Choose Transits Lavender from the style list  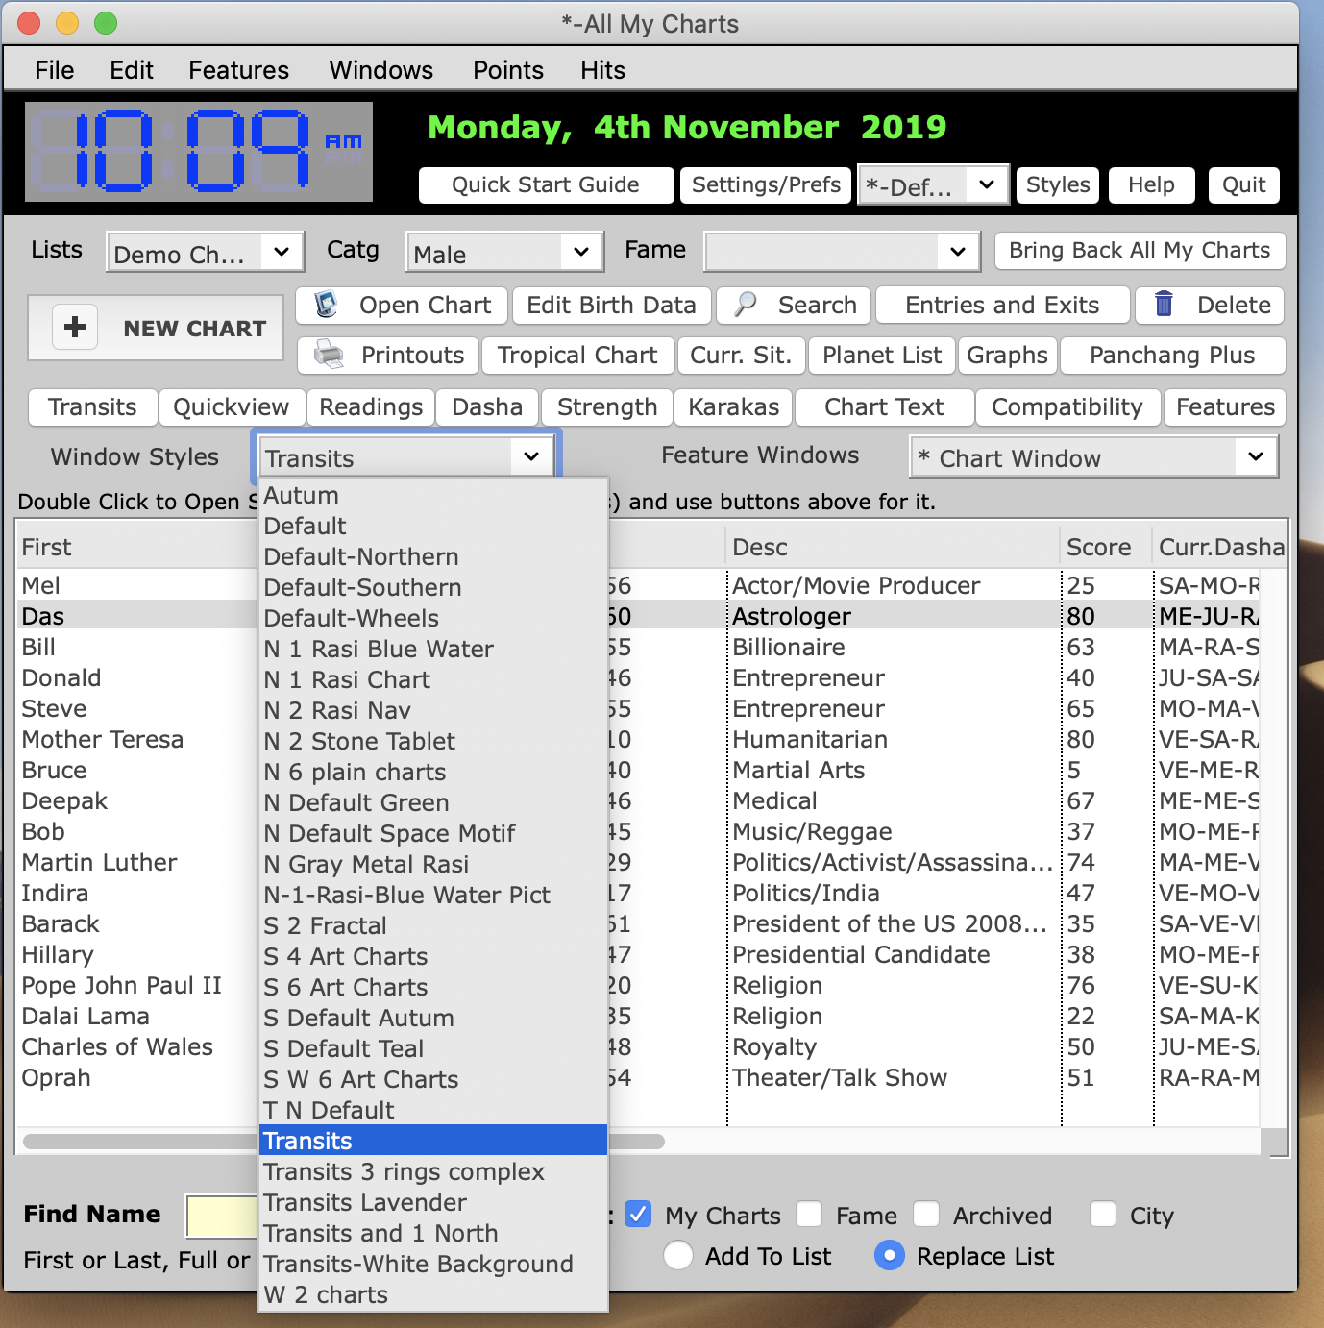point(365,1203)
